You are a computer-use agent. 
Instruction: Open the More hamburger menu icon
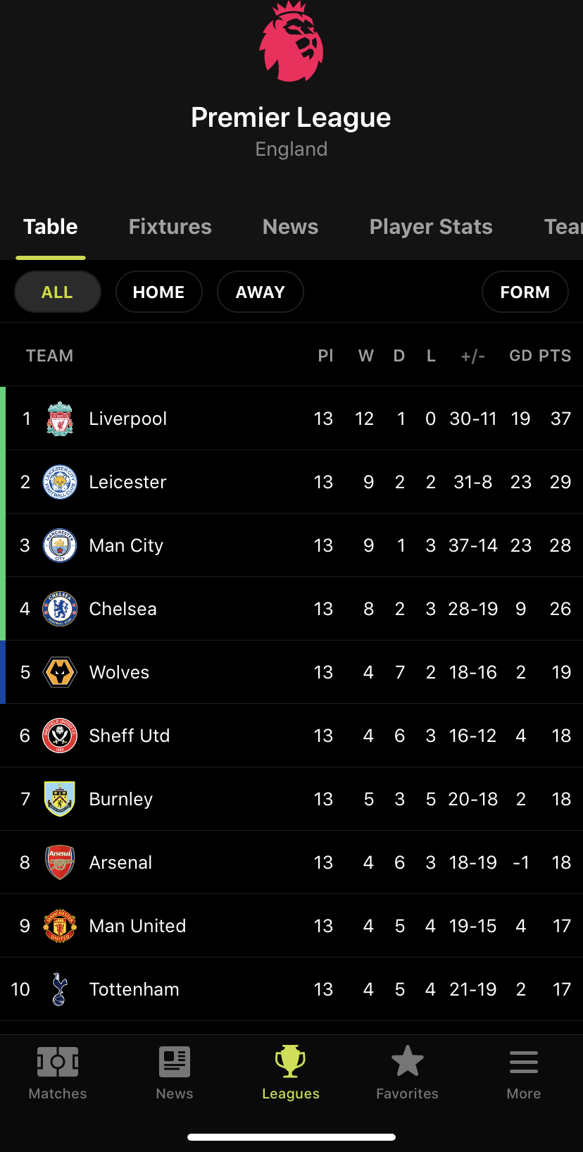tap(524, 1062)
